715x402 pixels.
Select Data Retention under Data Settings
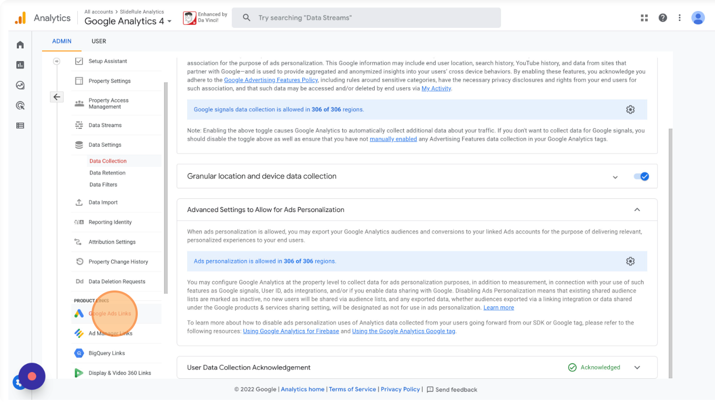[107, 173]
